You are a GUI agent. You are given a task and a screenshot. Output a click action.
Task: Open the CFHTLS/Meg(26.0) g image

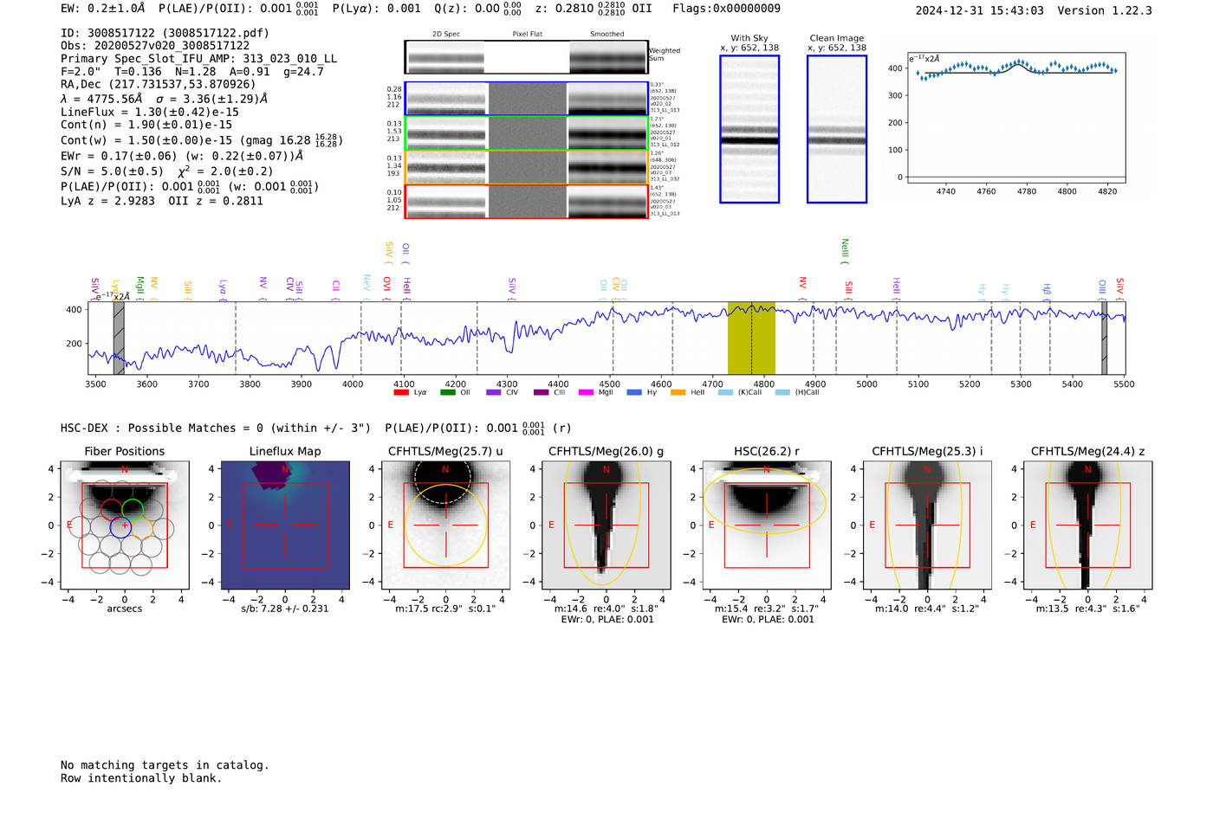point(606,525)
